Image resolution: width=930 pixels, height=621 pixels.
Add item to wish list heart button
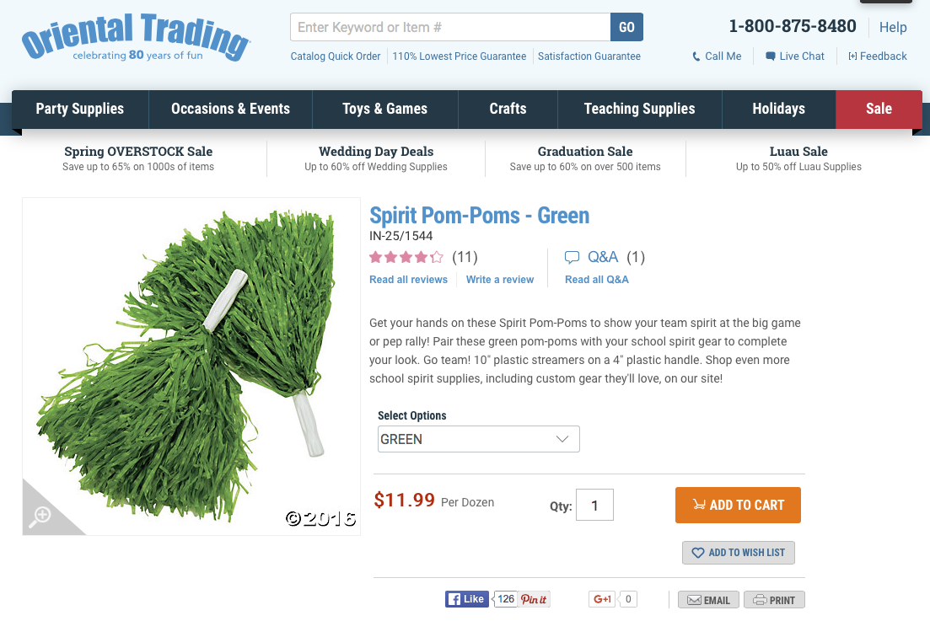point(739,552)
